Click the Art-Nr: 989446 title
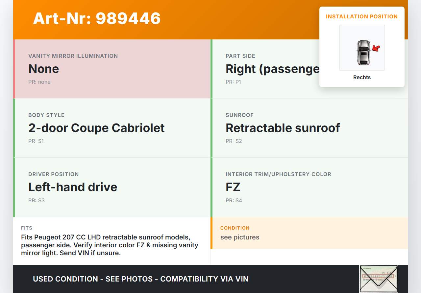421x293 pixels. tap(97, 18)
